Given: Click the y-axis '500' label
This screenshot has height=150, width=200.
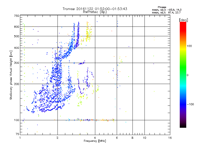Looking at the screenshot, I should [x=16, y=36].
